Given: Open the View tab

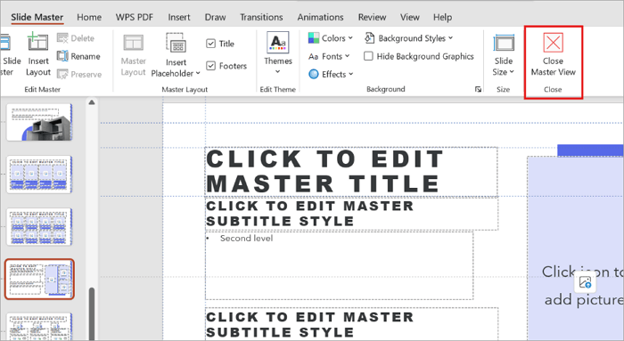Looking at the screenshot, I should pyautogui.click(x=410, y=17).
